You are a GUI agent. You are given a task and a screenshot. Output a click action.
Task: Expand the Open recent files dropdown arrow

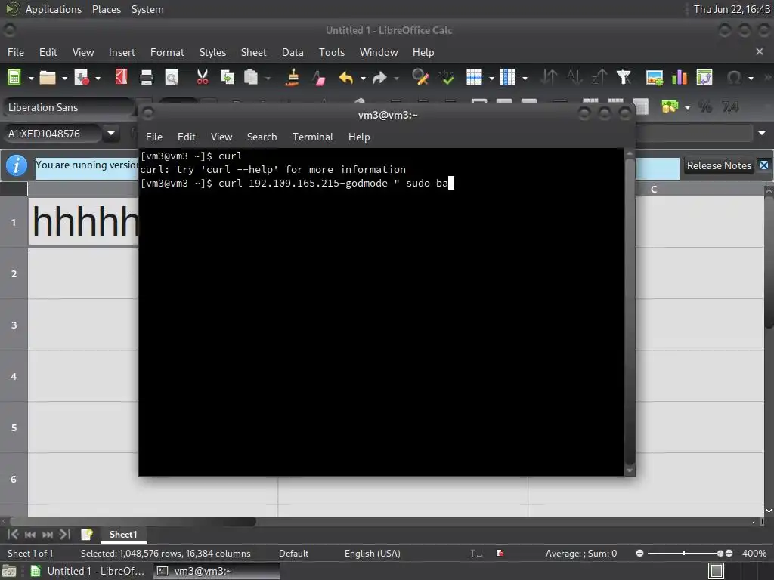point(64,78)
